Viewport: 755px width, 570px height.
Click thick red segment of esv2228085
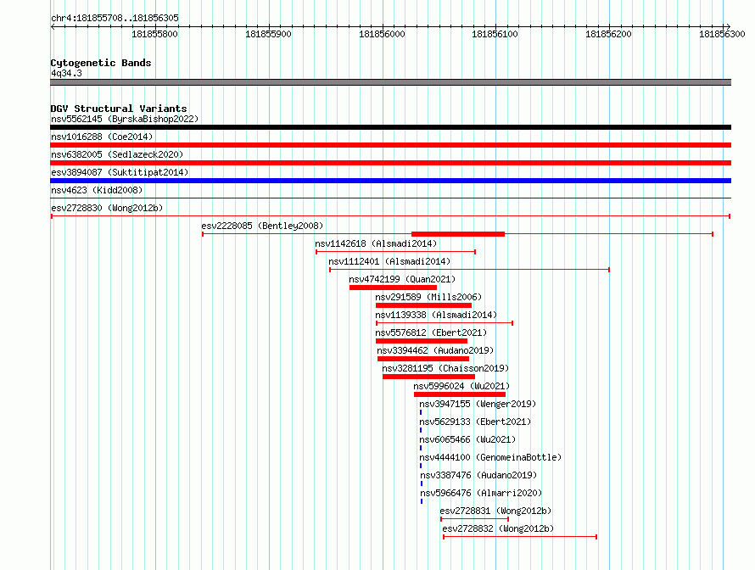[x=458, y=234]
